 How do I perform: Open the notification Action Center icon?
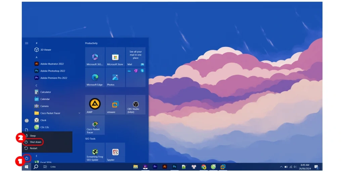click(316, 167)
